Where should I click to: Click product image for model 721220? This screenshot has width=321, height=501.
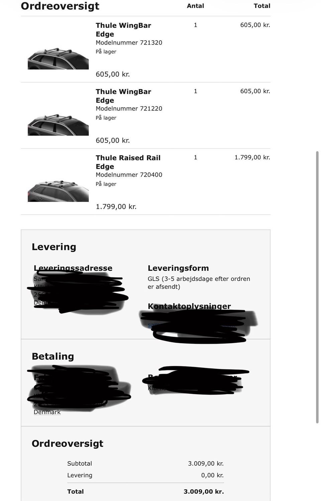(x=58, y=125)
